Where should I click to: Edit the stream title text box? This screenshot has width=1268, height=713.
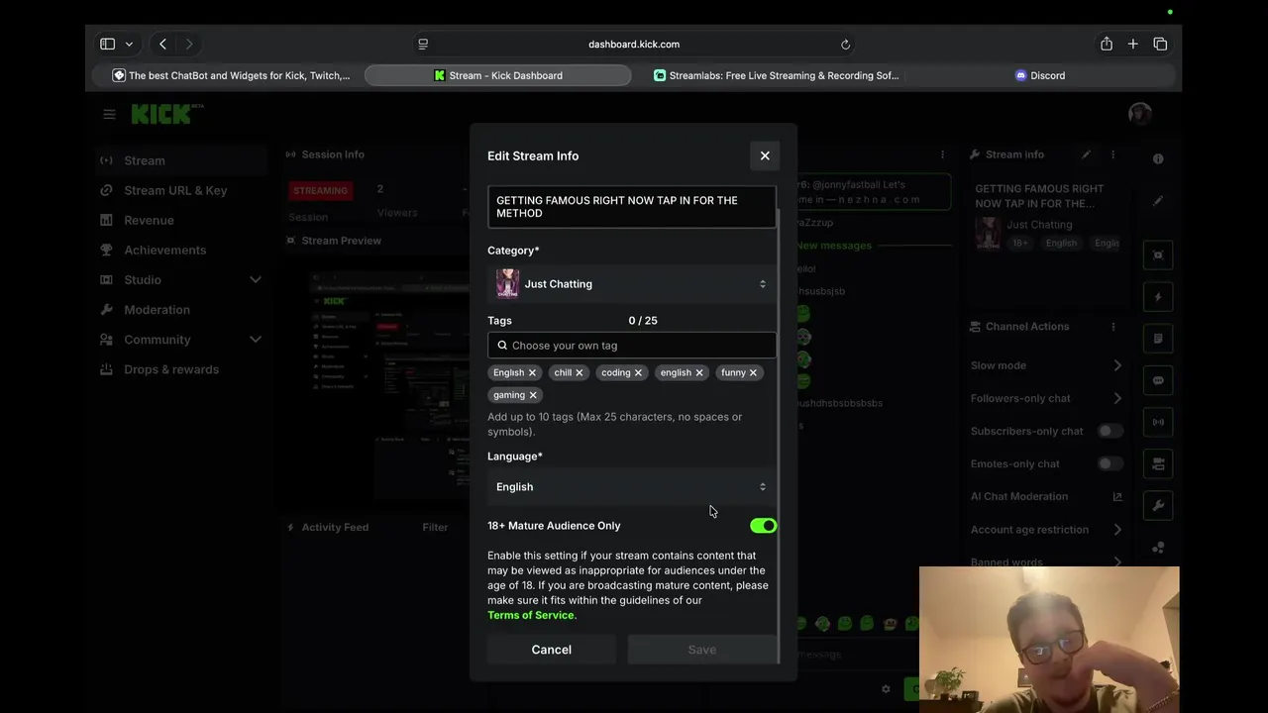click(632, 207)
